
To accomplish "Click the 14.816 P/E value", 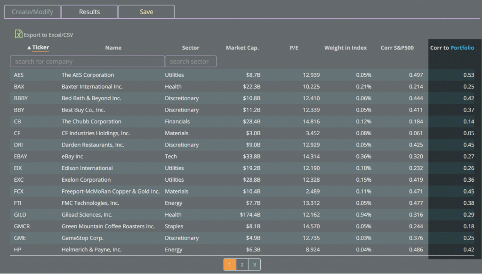I will (311, 121).
